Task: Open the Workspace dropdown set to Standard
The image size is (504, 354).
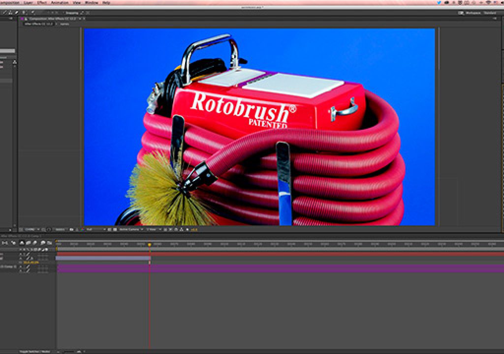Action: click(x=490, y=13)
